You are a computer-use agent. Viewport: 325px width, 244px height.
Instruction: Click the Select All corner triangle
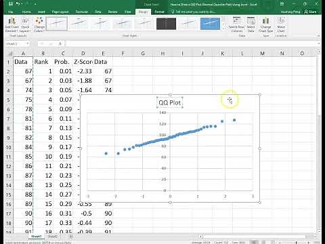pos(9,54)
